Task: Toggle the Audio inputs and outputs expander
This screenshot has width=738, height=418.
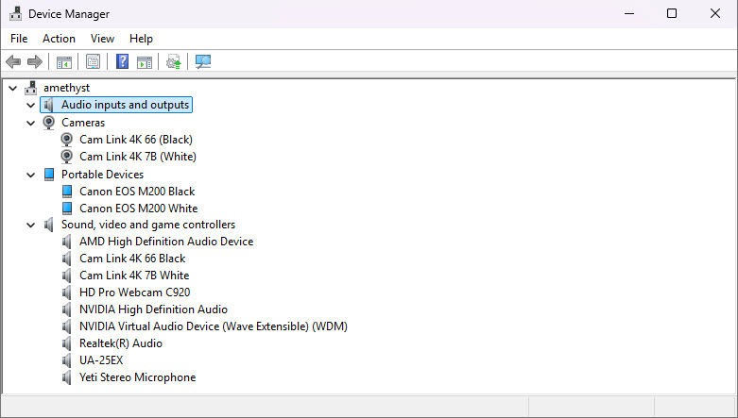Action: tap(31, 106)
